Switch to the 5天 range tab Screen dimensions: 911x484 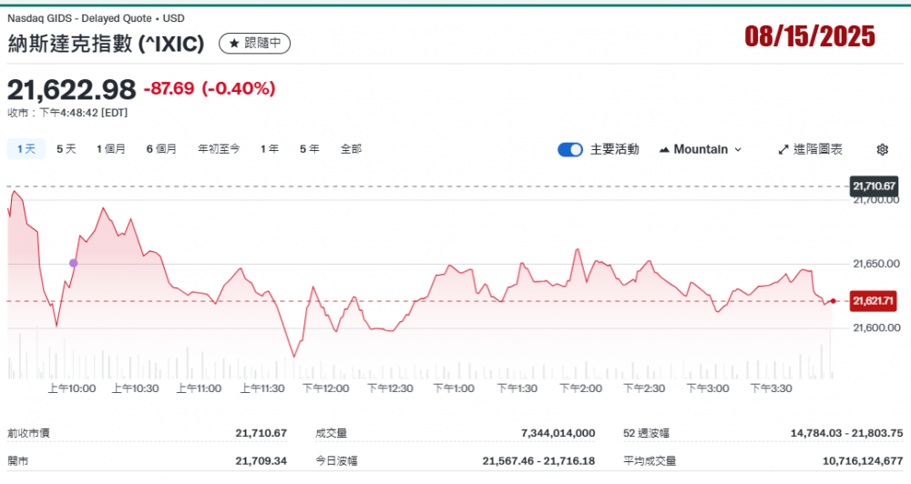pyautogui.click(x=67, y=148)
